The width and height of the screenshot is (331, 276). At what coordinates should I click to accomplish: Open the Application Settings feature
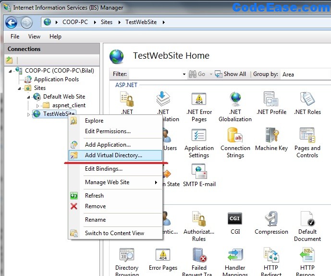pos(199,143)
